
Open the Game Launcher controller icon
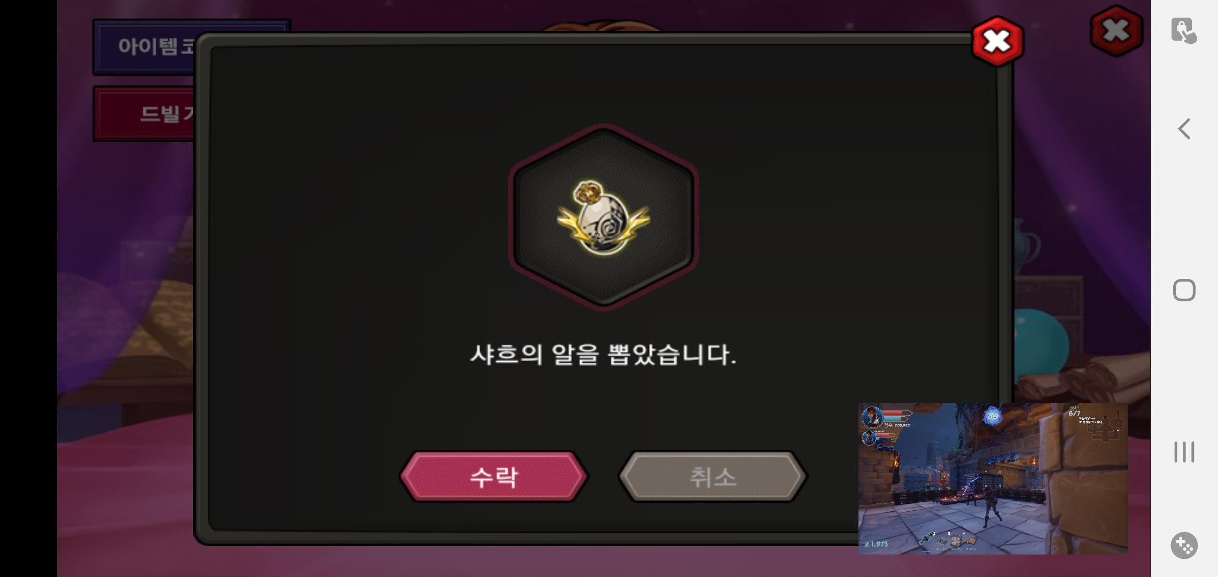click(x=1184, y=545)
